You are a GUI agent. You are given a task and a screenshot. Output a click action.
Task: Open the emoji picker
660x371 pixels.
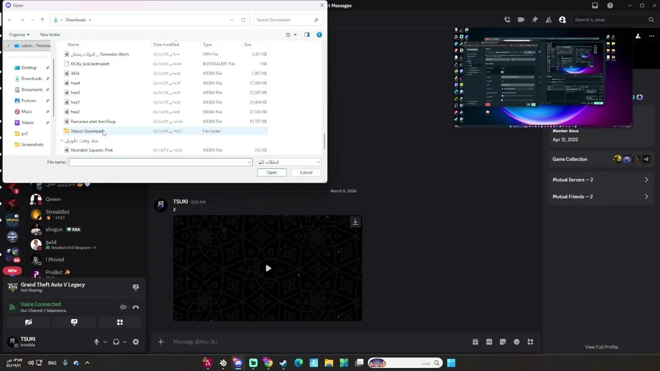(517, 342)
